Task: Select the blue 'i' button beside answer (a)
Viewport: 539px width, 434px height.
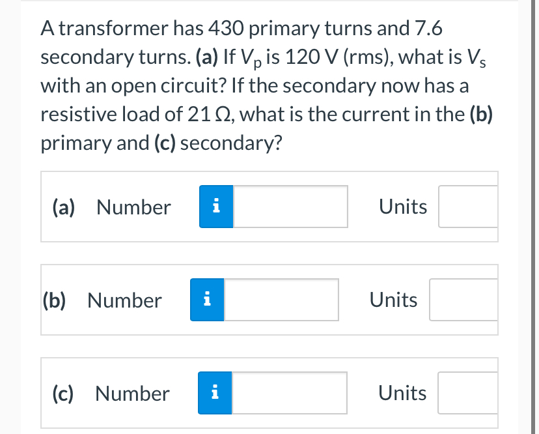Action: [215, 207]
